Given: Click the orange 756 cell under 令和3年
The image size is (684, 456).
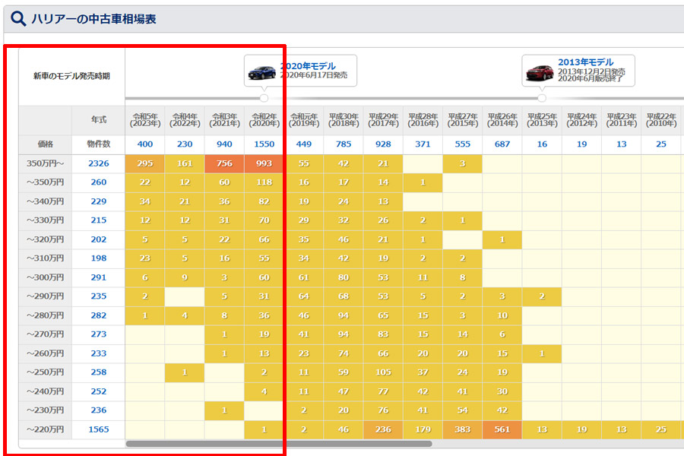Looking at the screenshot, I should pyautogui.click(x=224, y=163).
